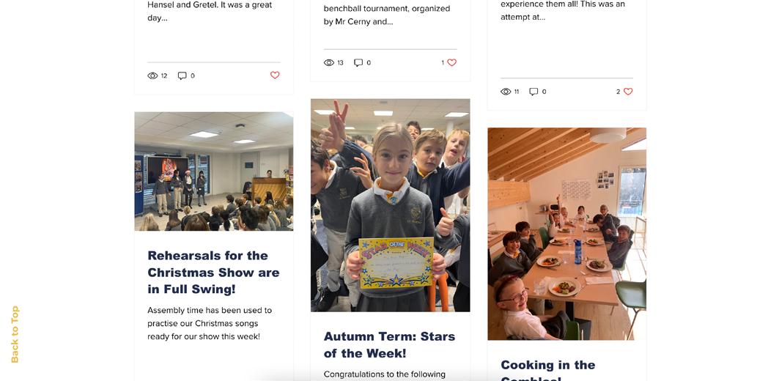Click the 'Assembly time has been used' excerpt
This screenshot has height=381, width=779.
click(x=210, y=323)
